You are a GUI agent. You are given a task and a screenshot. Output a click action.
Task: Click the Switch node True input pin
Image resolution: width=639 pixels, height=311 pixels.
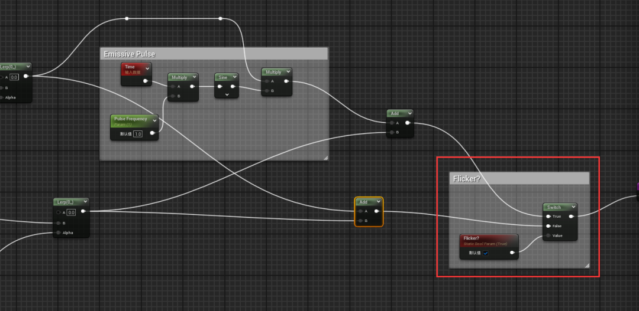[x=548, y=216]
